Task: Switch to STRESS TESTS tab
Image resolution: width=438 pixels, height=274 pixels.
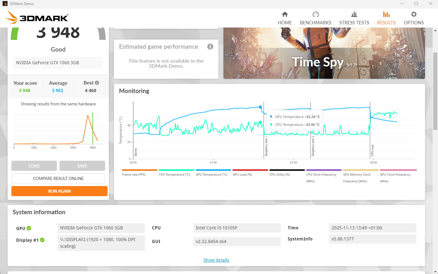Action: pyautogui.click(x=354, y=18)
